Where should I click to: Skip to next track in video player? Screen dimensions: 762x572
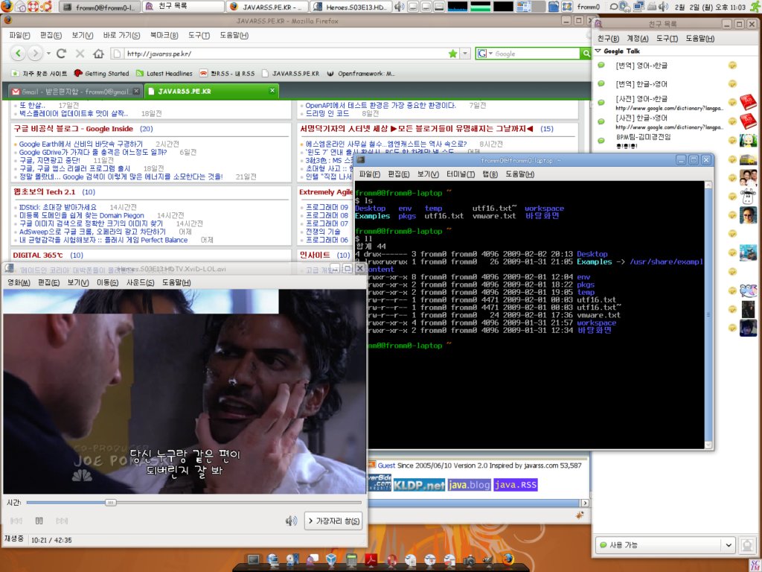62,521
